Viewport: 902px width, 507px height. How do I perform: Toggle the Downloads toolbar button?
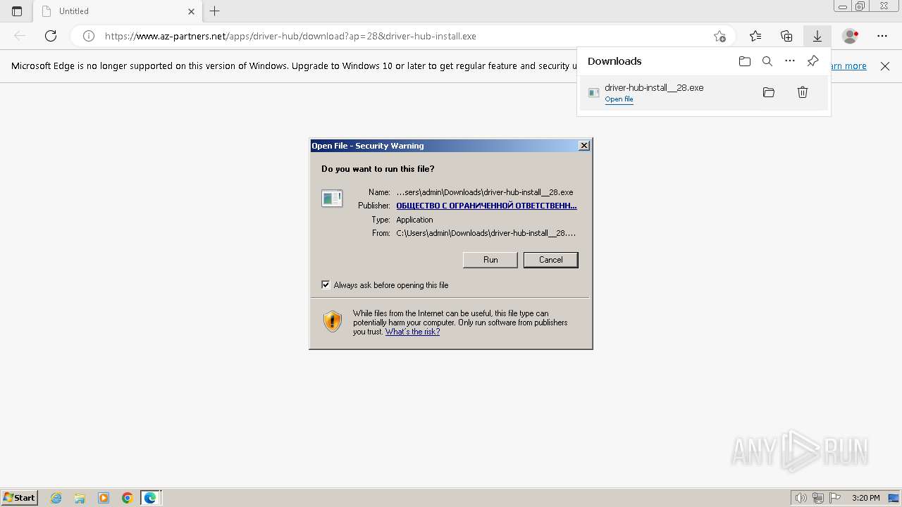[x=817, y=36]
